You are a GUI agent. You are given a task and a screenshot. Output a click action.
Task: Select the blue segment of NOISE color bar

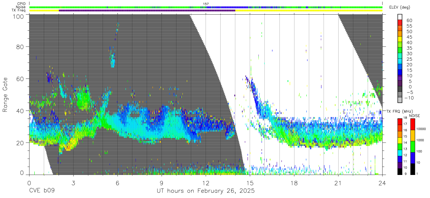[413, 158]
